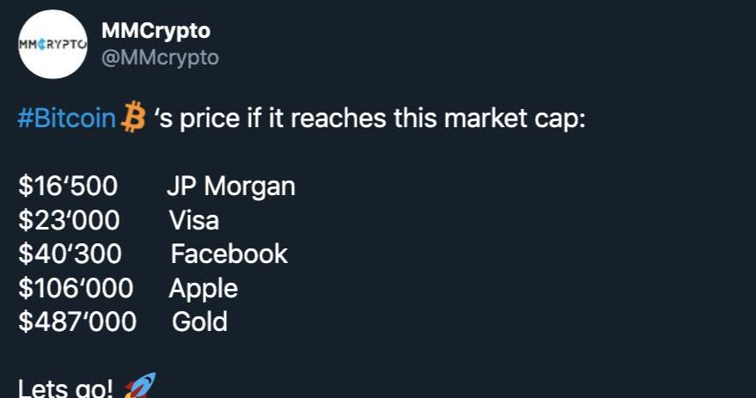Select the Gold label
Image resolution: width=756 pixels, height=398 pixels.
click(x=199, y=322)
